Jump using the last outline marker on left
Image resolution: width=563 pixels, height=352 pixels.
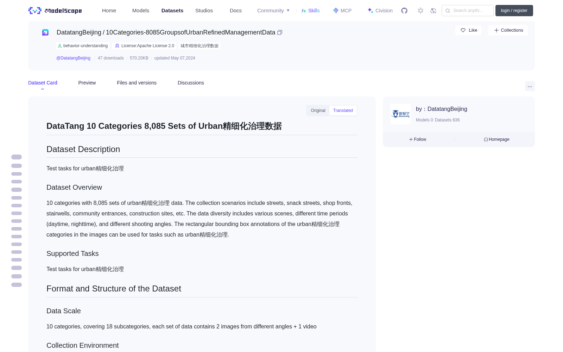click(17, 285)
